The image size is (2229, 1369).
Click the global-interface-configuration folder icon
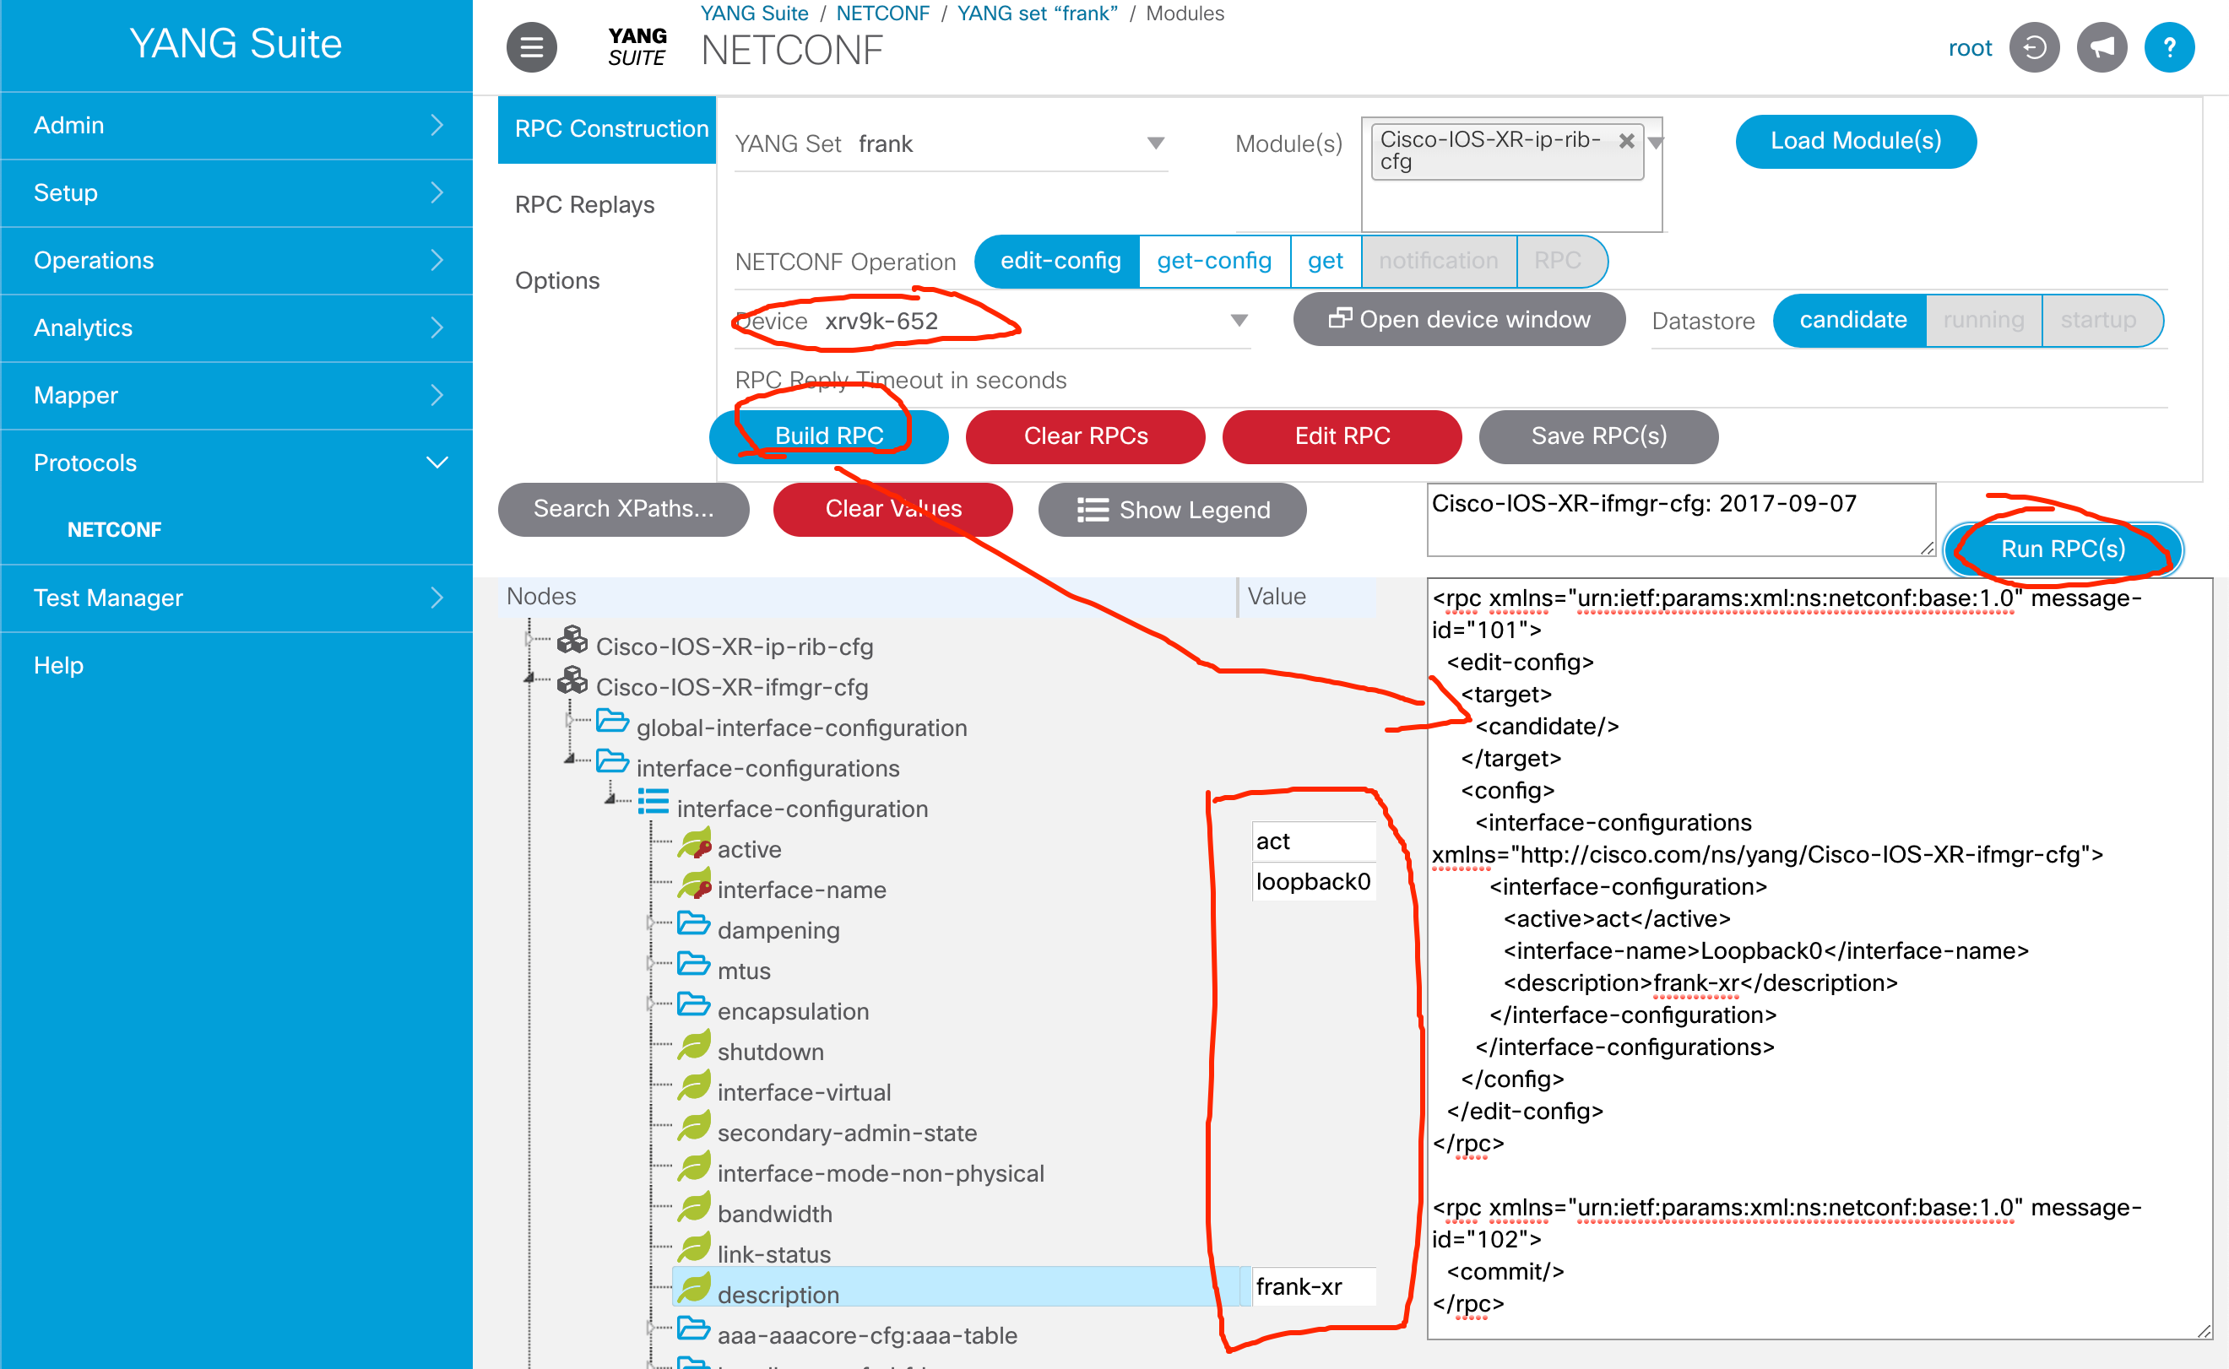click(x=613, y=722)
